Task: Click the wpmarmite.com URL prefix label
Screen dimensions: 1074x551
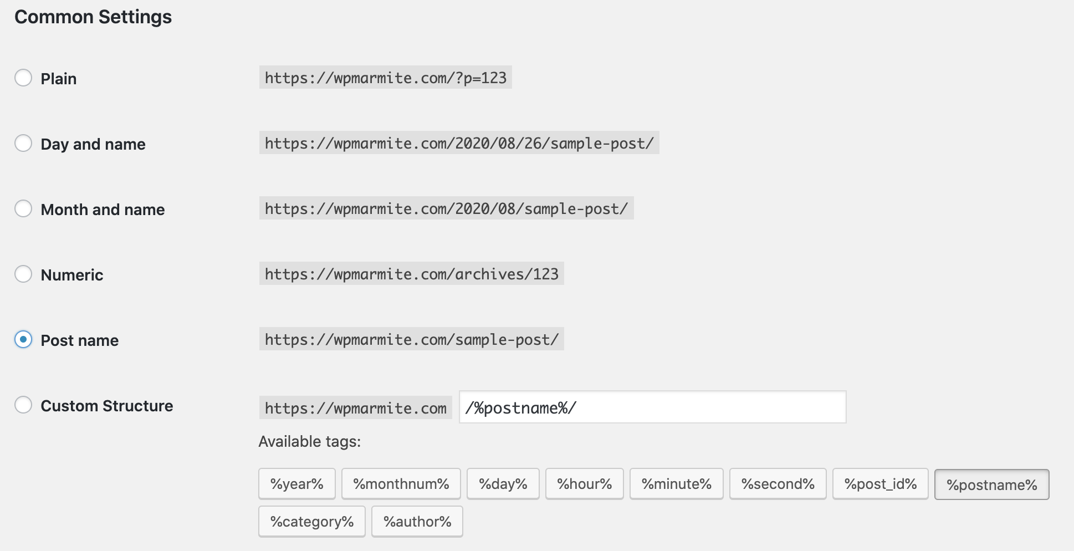Action: coord(355,408)
